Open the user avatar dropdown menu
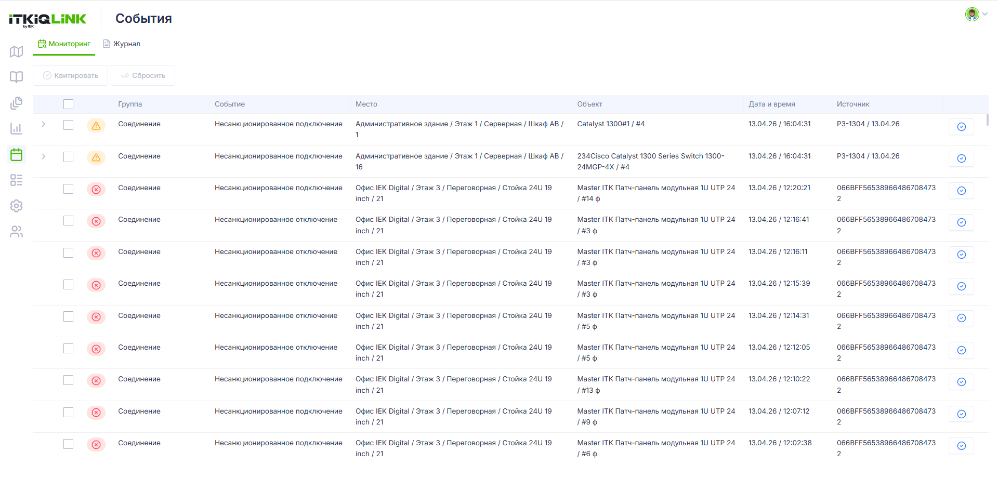The image size is (998, 478). pos(976,14)
